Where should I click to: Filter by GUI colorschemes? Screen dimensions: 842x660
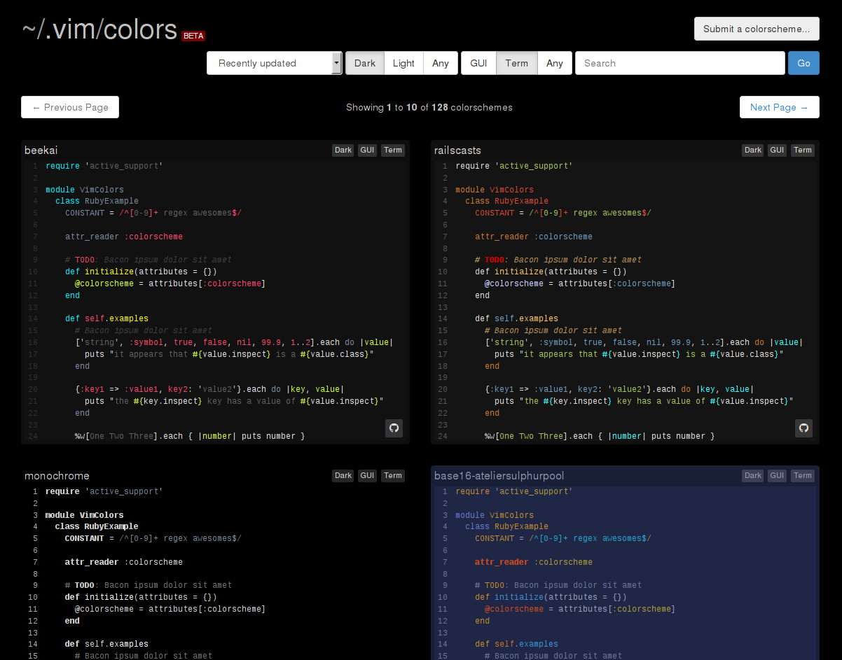point(478,63)
